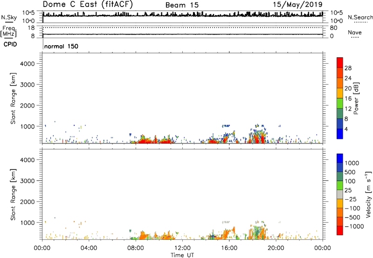Click the "Dome C East (fitACF)" title

click(88, 5)
